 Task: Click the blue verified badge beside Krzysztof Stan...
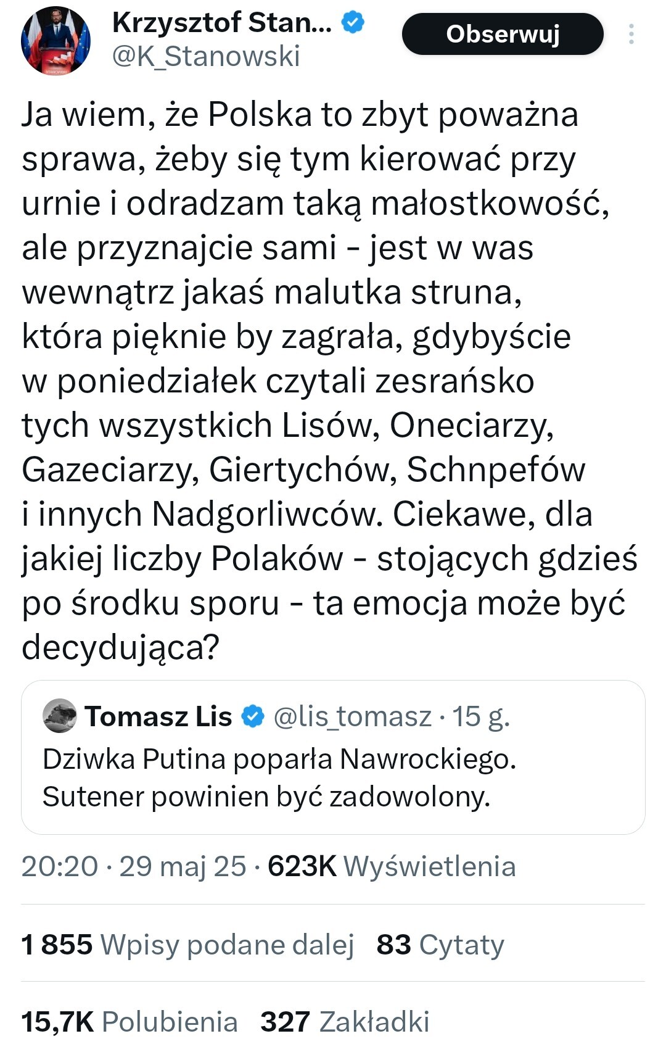coord(353,23)
